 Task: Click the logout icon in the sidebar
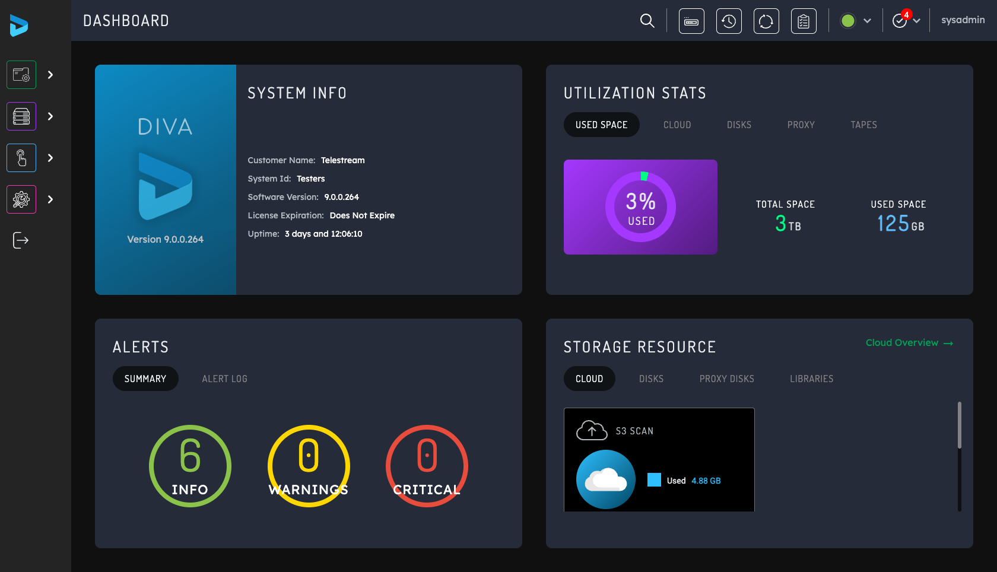pyautogui.click(x=21, y=240)
